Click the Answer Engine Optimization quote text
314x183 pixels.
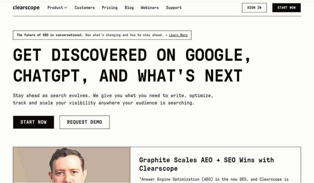coord(214,179)
